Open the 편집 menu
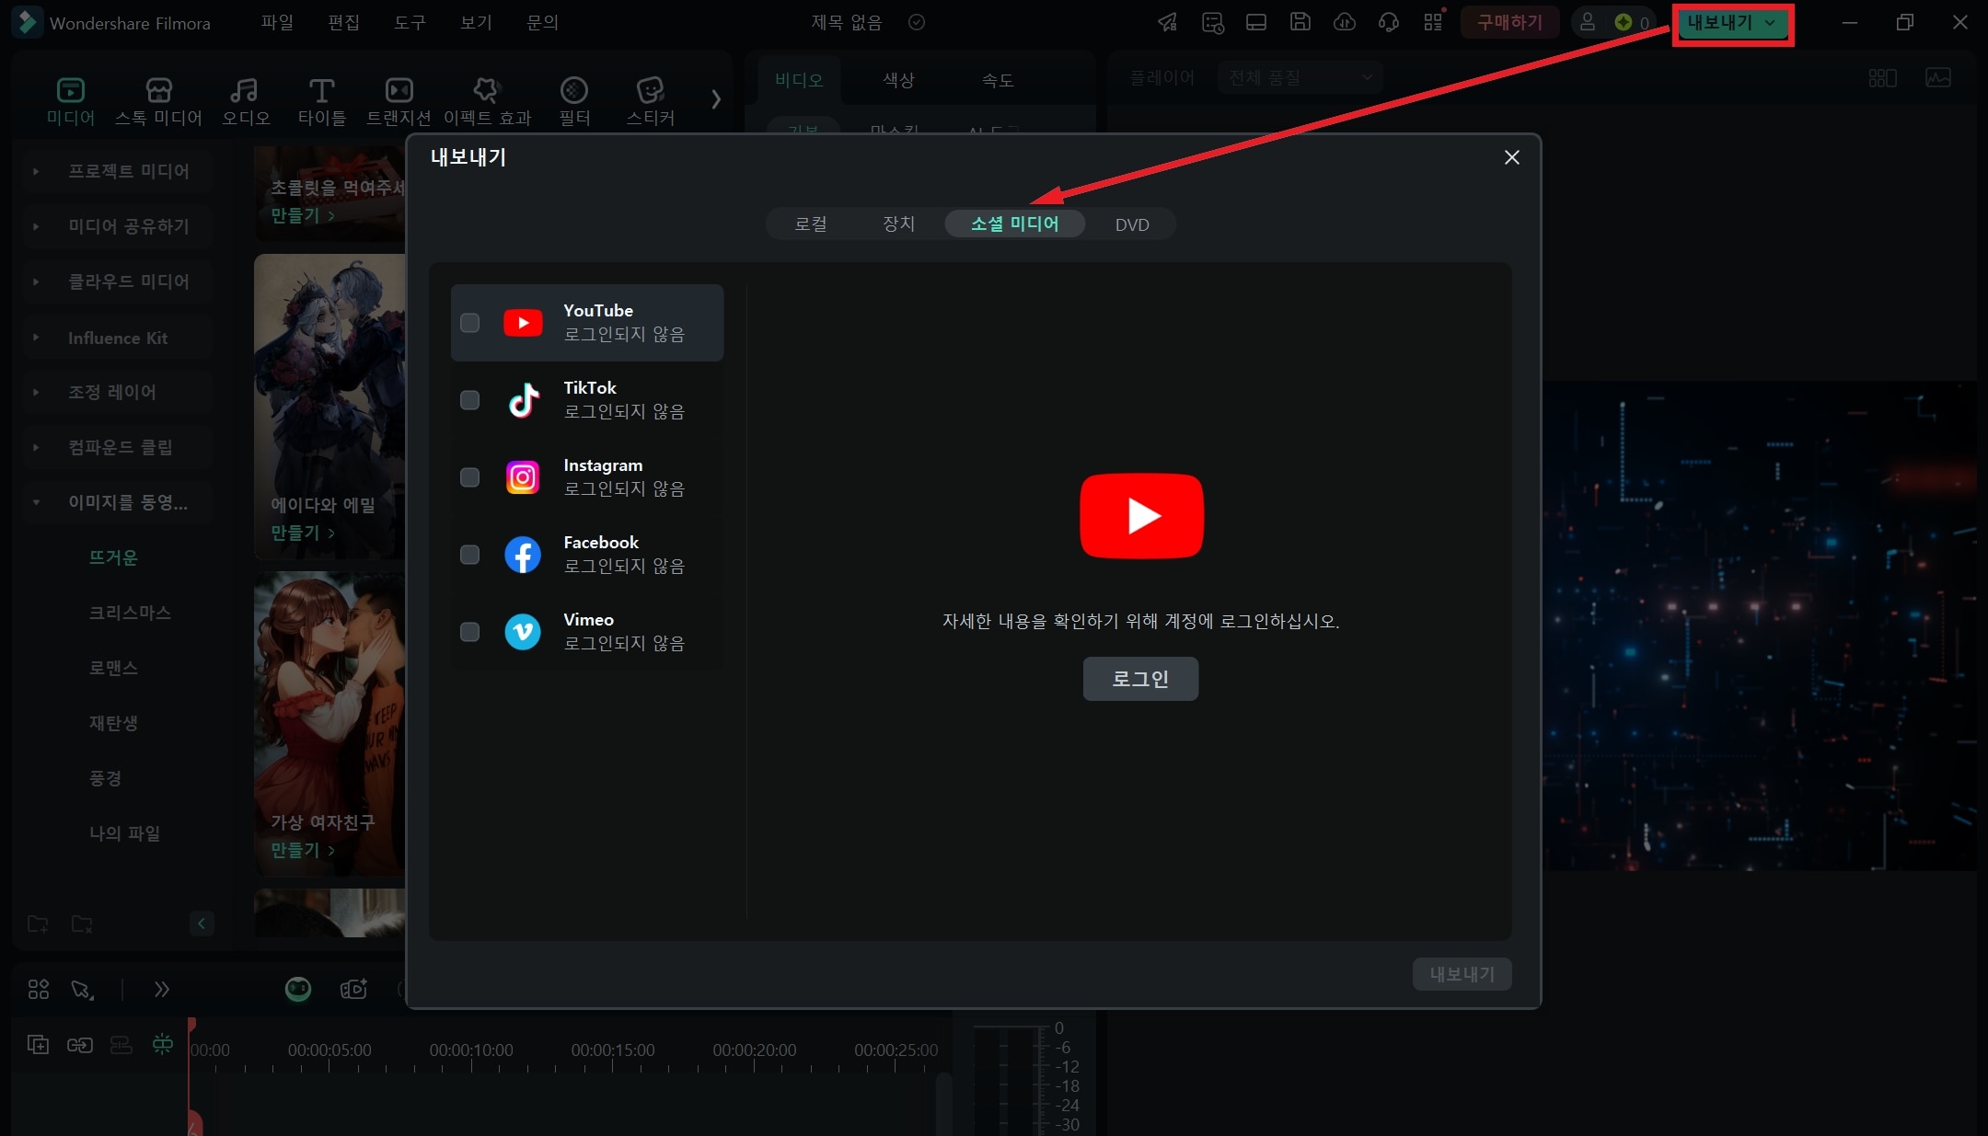 [343, 22]
